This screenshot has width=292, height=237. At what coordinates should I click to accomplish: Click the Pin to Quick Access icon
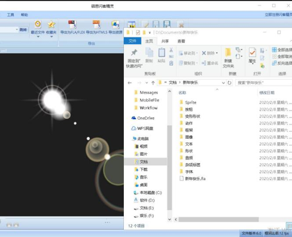[134, 53]
